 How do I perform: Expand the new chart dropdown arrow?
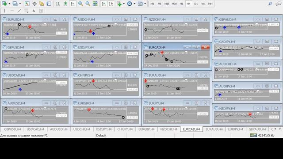coord(9,4)
